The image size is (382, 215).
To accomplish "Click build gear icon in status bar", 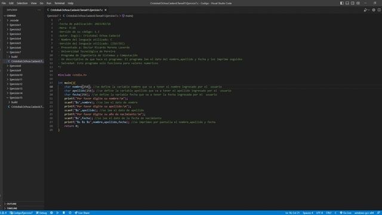I will (x=51, y=213).
